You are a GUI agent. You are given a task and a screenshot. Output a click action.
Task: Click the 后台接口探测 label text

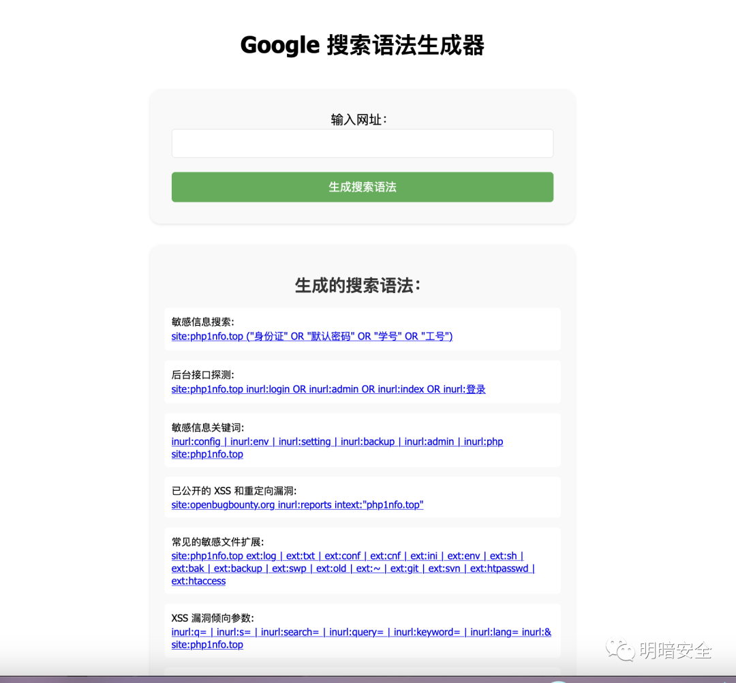[x=203, y=375]
